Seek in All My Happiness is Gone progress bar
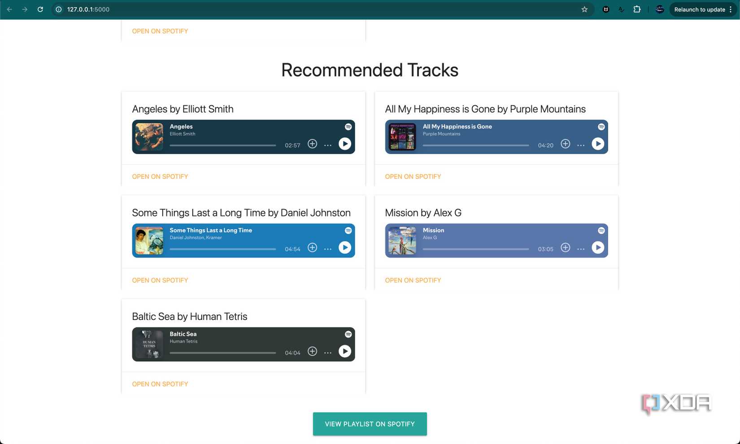Screen dimensions: 740x444 476,145
